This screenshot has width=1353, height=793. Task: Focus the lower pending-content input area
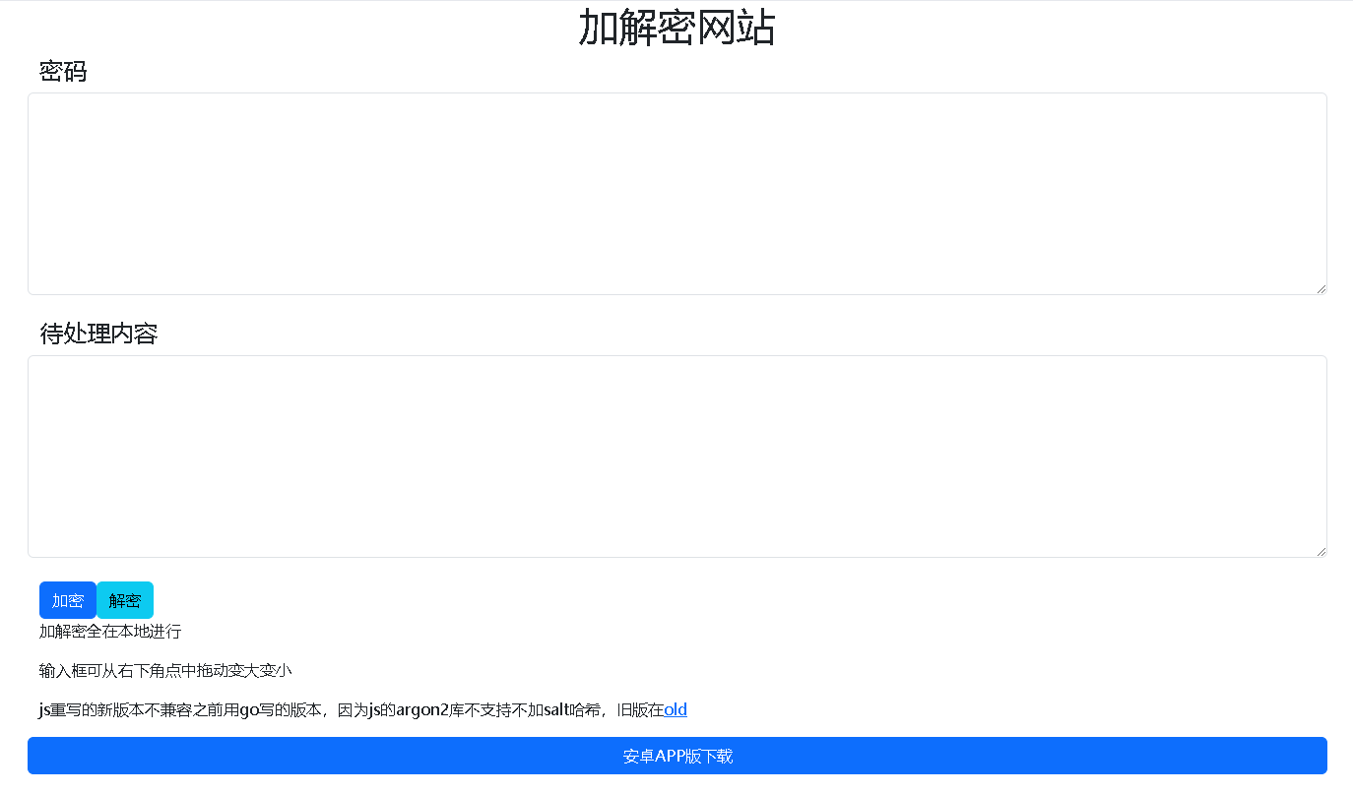pyautogui.click(x=676, y=456)
